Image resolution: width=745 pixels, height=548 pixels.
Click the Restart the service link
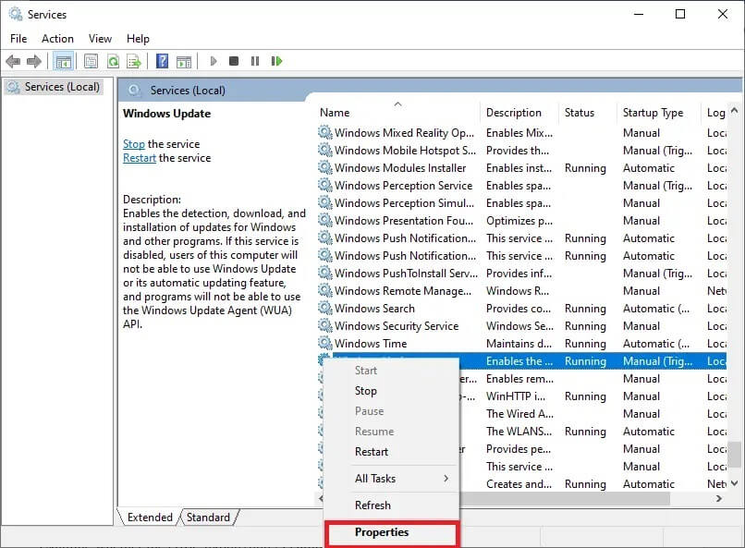tap(140, 158)
